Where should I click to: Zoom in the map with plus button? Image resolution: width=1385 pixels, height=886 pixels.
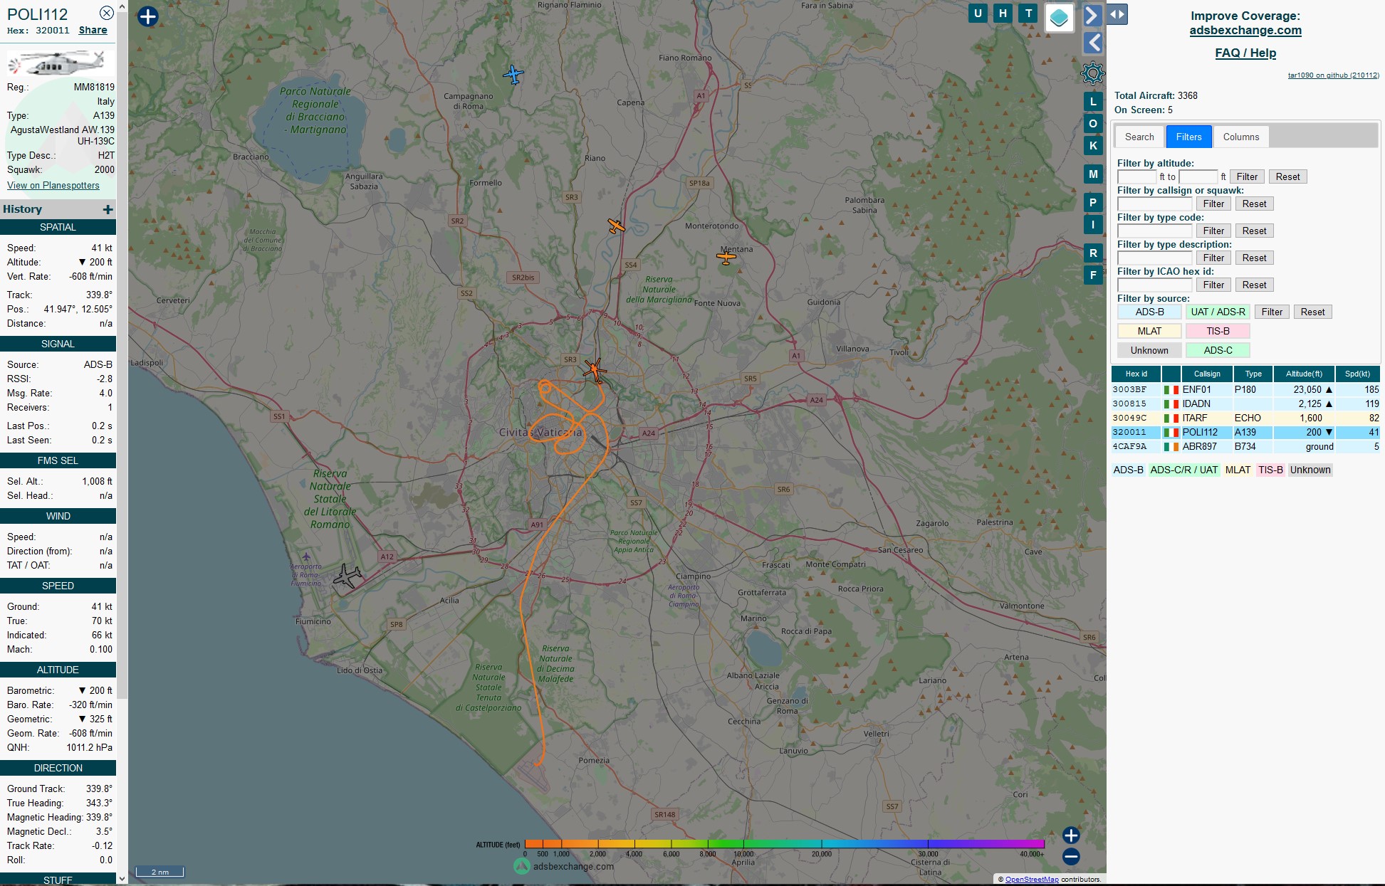click(1071, 835)
